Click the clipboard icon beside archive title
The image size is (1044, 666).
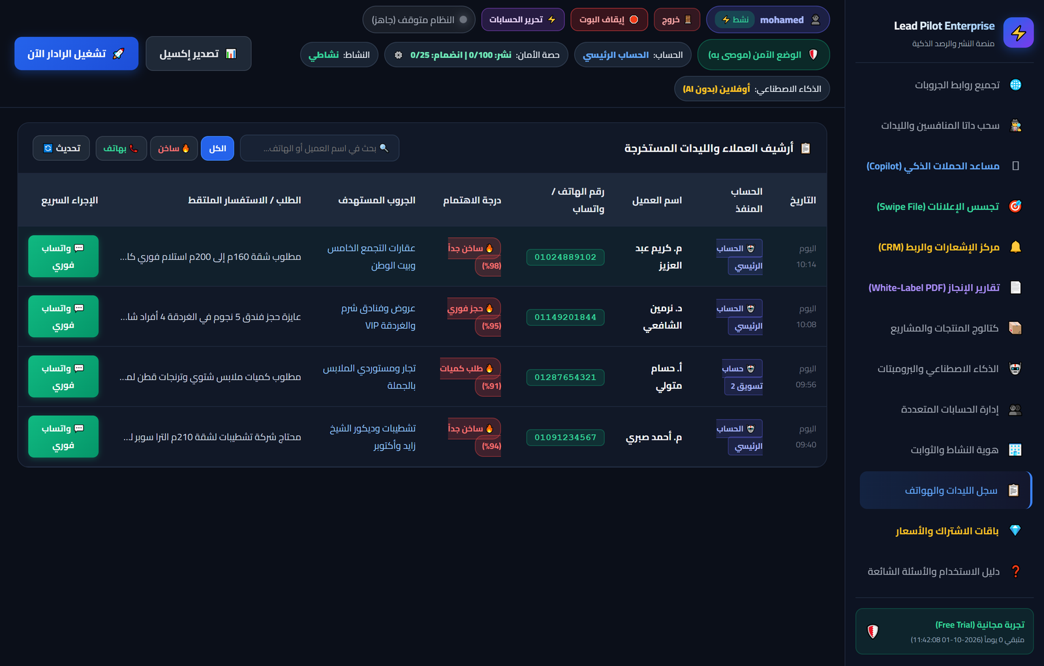[806, 149]
